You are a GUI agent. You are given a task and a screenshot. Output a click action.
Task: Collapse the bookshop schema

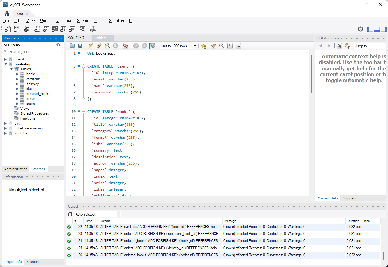click(x=5, y=64)
